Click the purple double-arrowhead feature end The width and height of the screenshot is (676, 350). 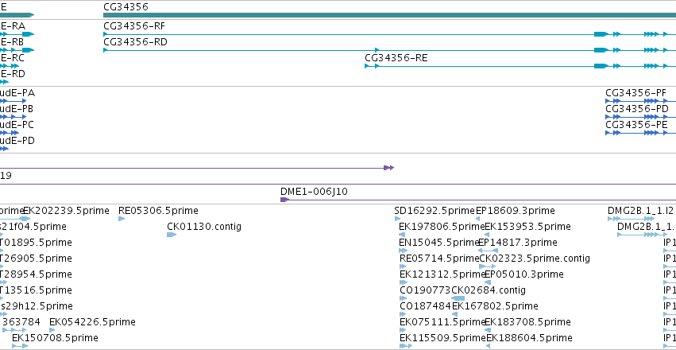389,168
